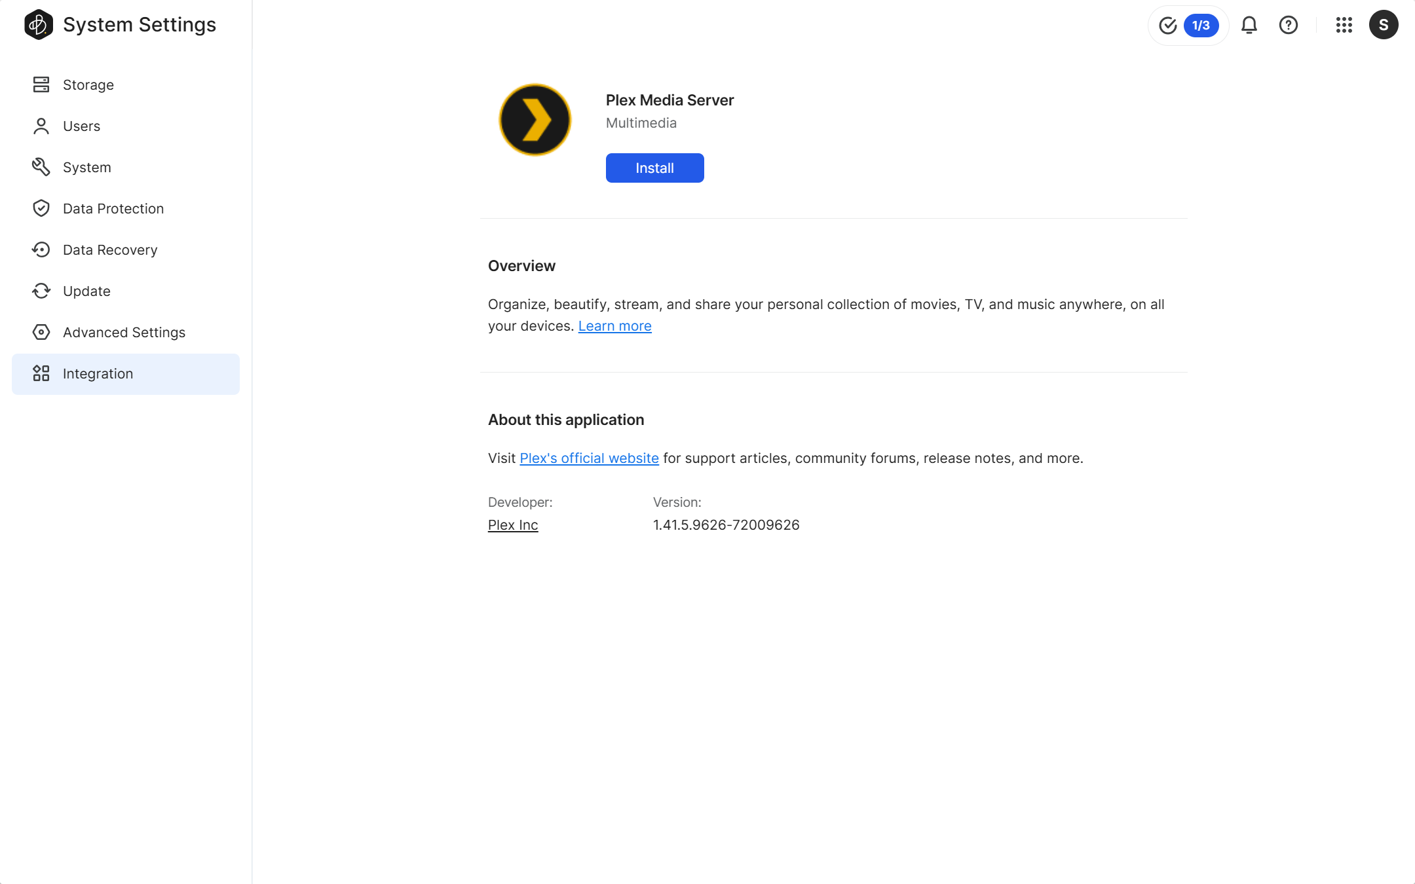Install the Plex Media Server app

click(654, 168)
